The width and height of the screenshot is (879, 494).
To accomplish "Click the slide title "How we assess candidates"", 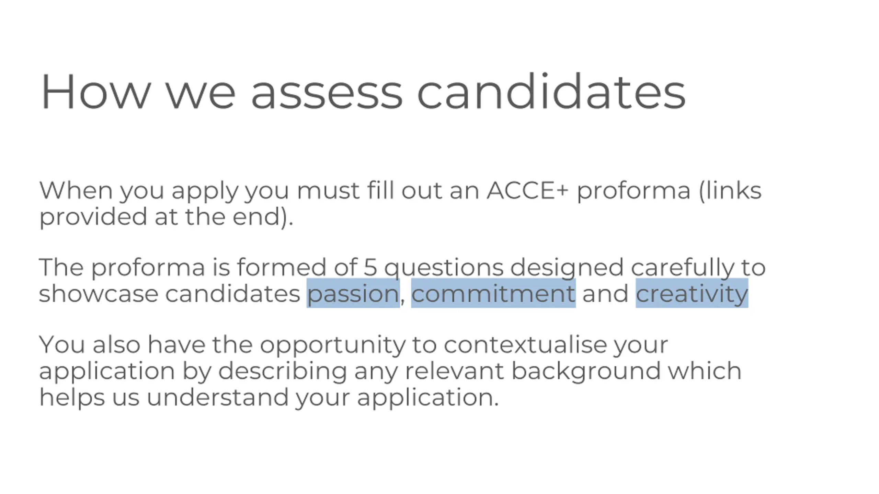I will tap(363, 91).
